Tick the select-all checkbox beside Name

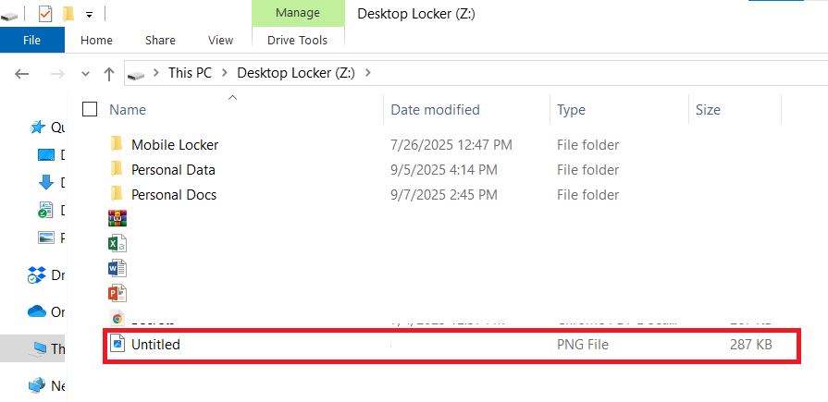(x=90, y=110)
